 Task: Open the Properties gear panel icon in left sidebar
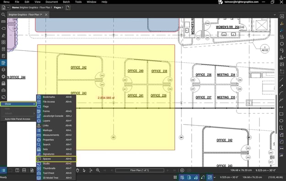click(3, 77)
